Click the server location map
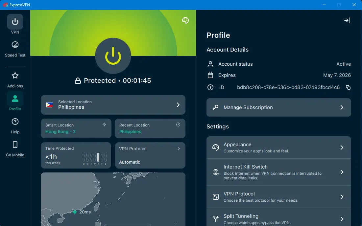Screen dimensions: 362x226 113,199
